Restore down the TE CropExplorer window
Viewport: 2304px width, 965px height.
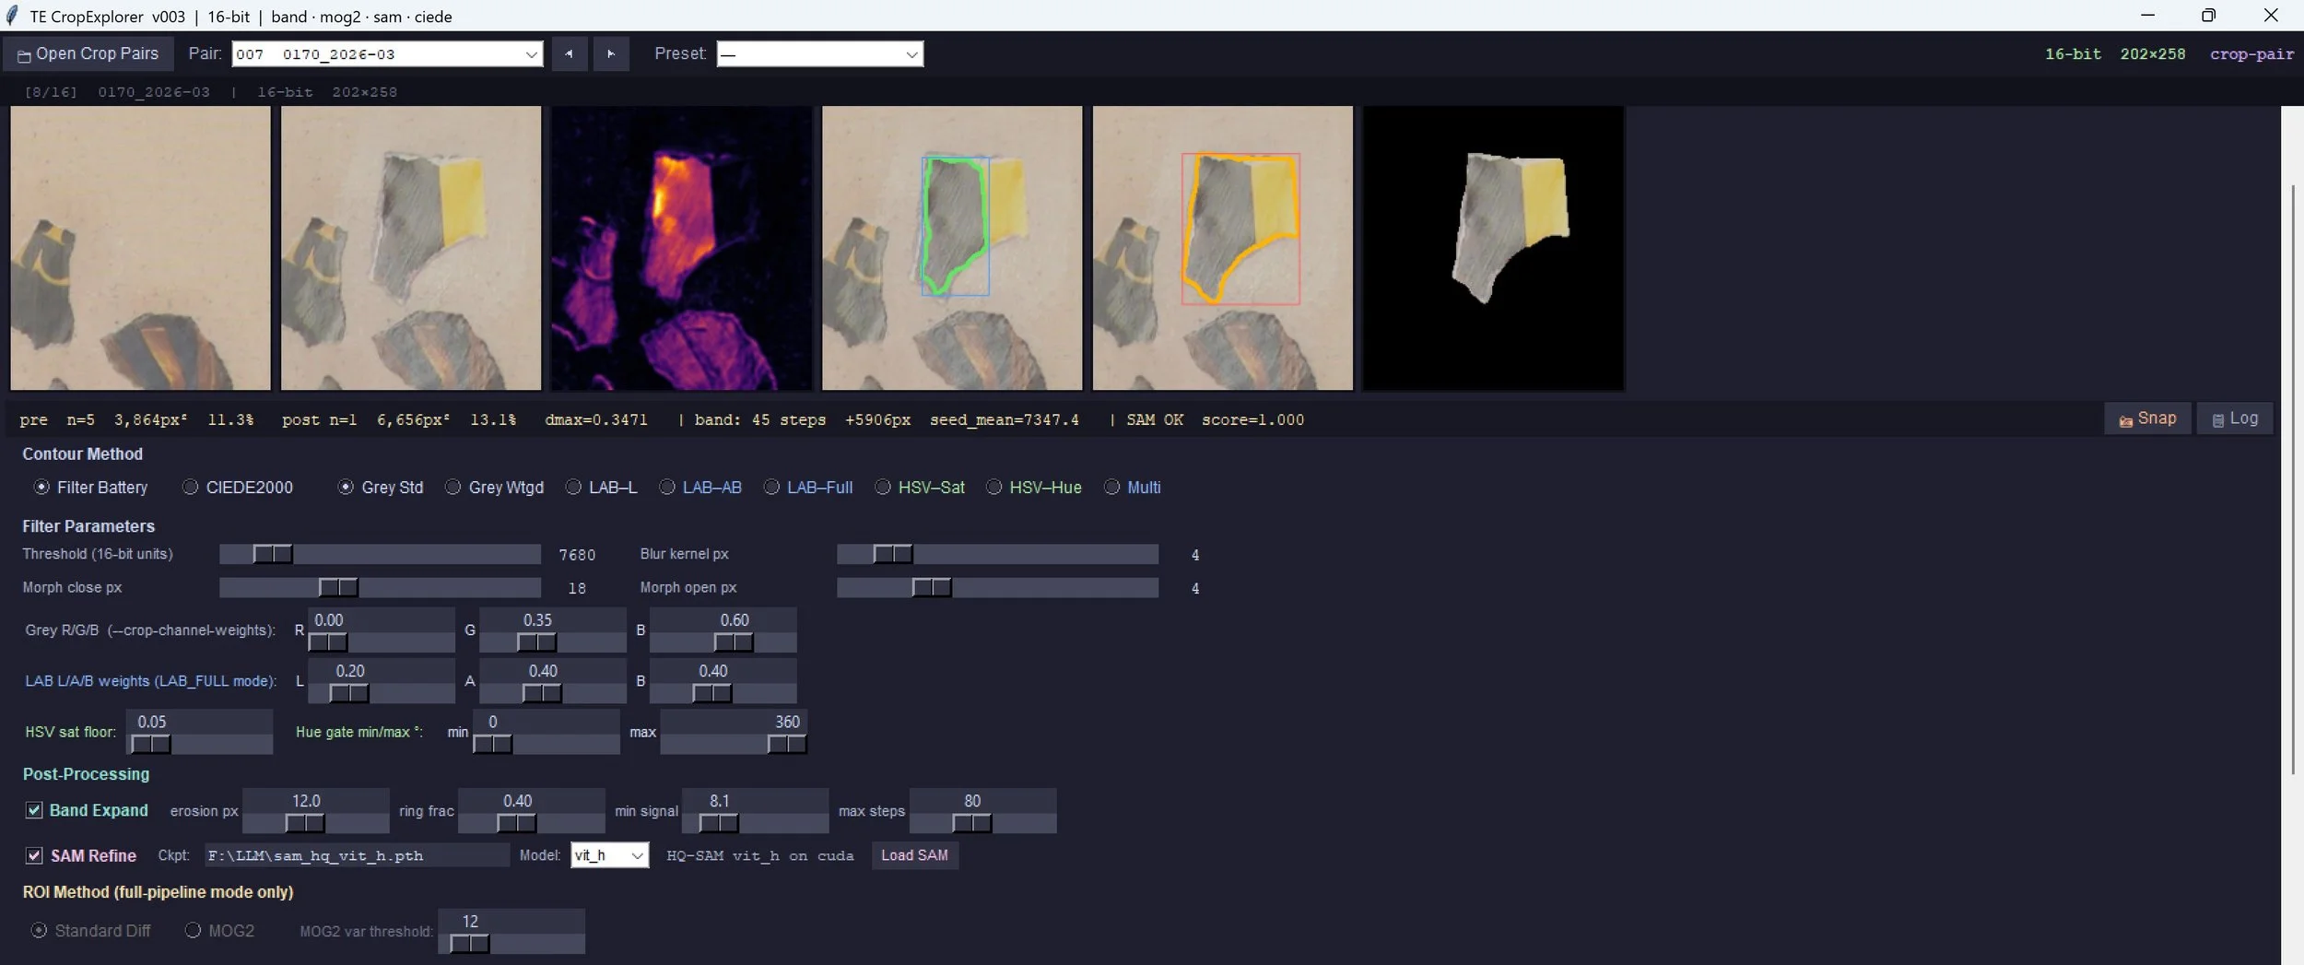(2209, 16)
